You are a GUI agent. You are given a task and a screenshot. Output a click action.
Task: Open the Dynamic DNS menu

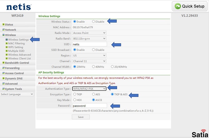coord(14,79)
